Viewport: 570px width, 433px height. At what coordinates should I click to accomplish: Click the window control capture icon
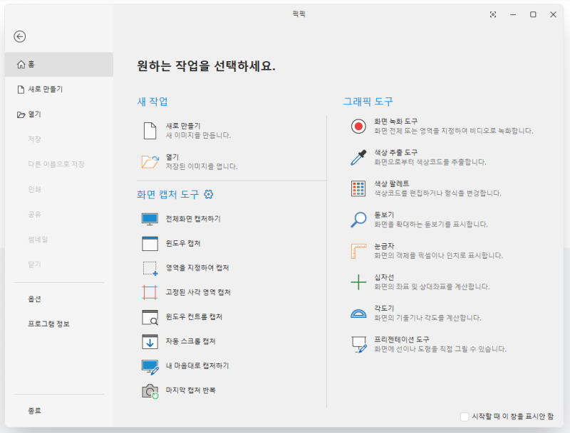click(x=150, y=317)
